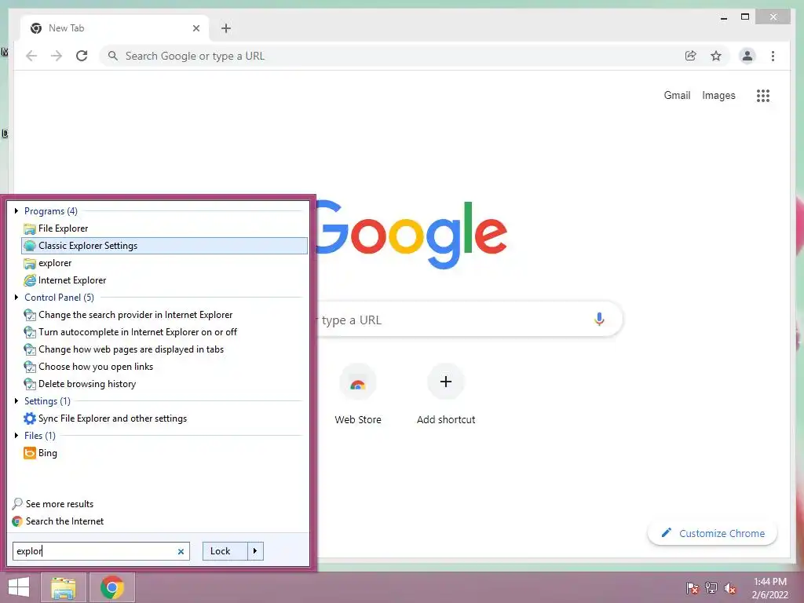Bookmark this tab with the star icon

[716, 56]
